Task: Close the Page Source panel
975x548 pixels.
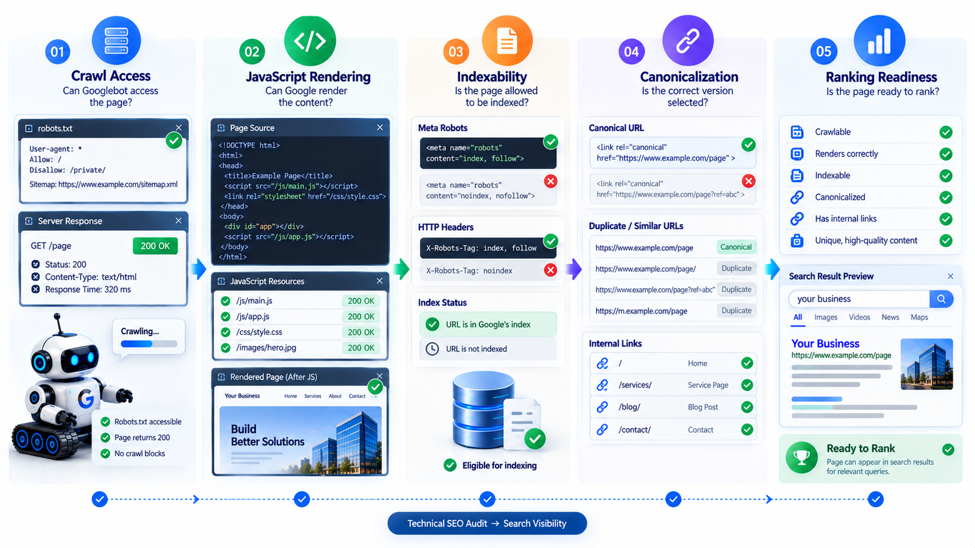Action: (380, 127)
